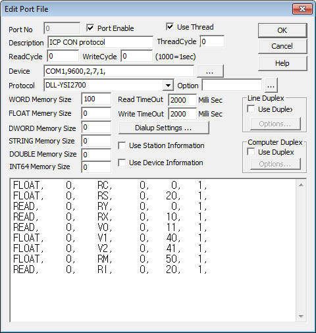Click the WORD Memory Size field
Image resolution: width=316 pixels, height=333 pixels.
(x=96, y=99)
